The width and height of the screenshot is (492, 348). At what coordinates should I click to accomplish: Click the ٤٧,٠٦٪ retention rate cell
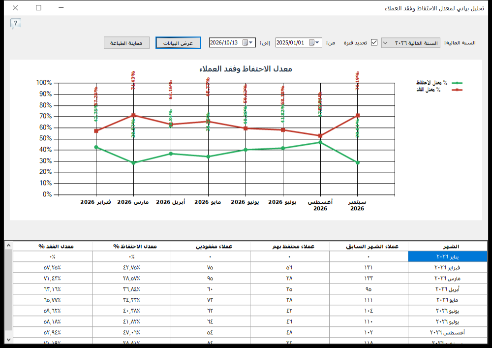pyautogui.click(x=131, y=332)
